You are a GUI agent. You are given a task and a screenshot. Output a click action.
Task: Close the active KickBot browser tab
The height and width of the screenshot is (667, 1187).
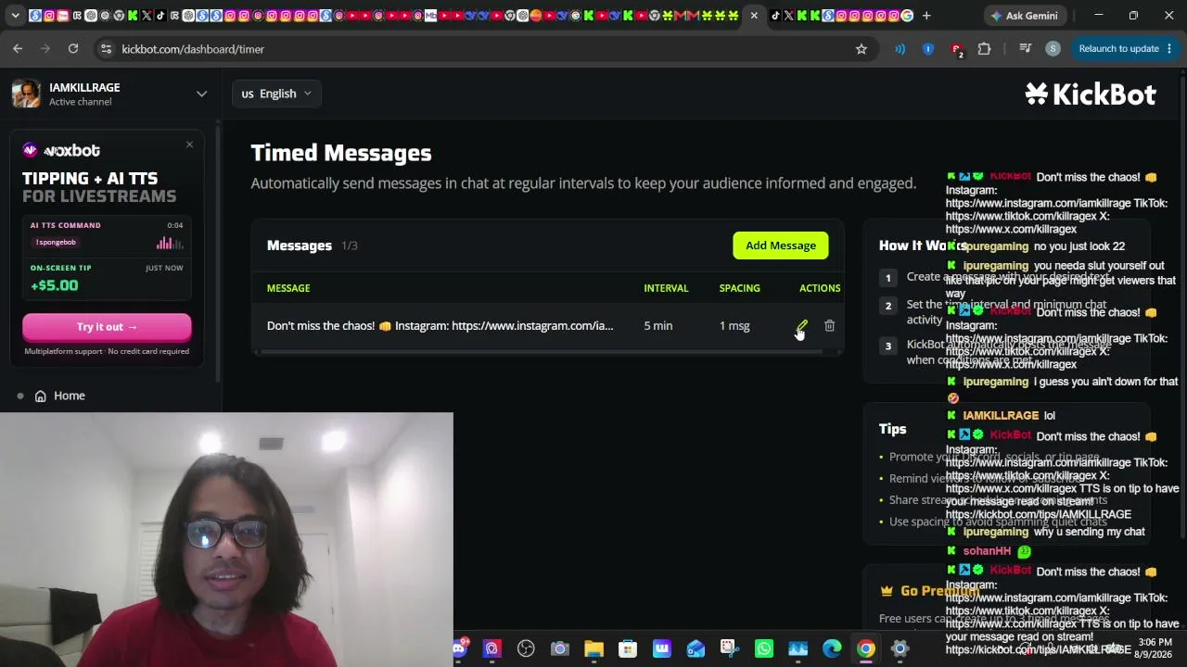point(754,16)
